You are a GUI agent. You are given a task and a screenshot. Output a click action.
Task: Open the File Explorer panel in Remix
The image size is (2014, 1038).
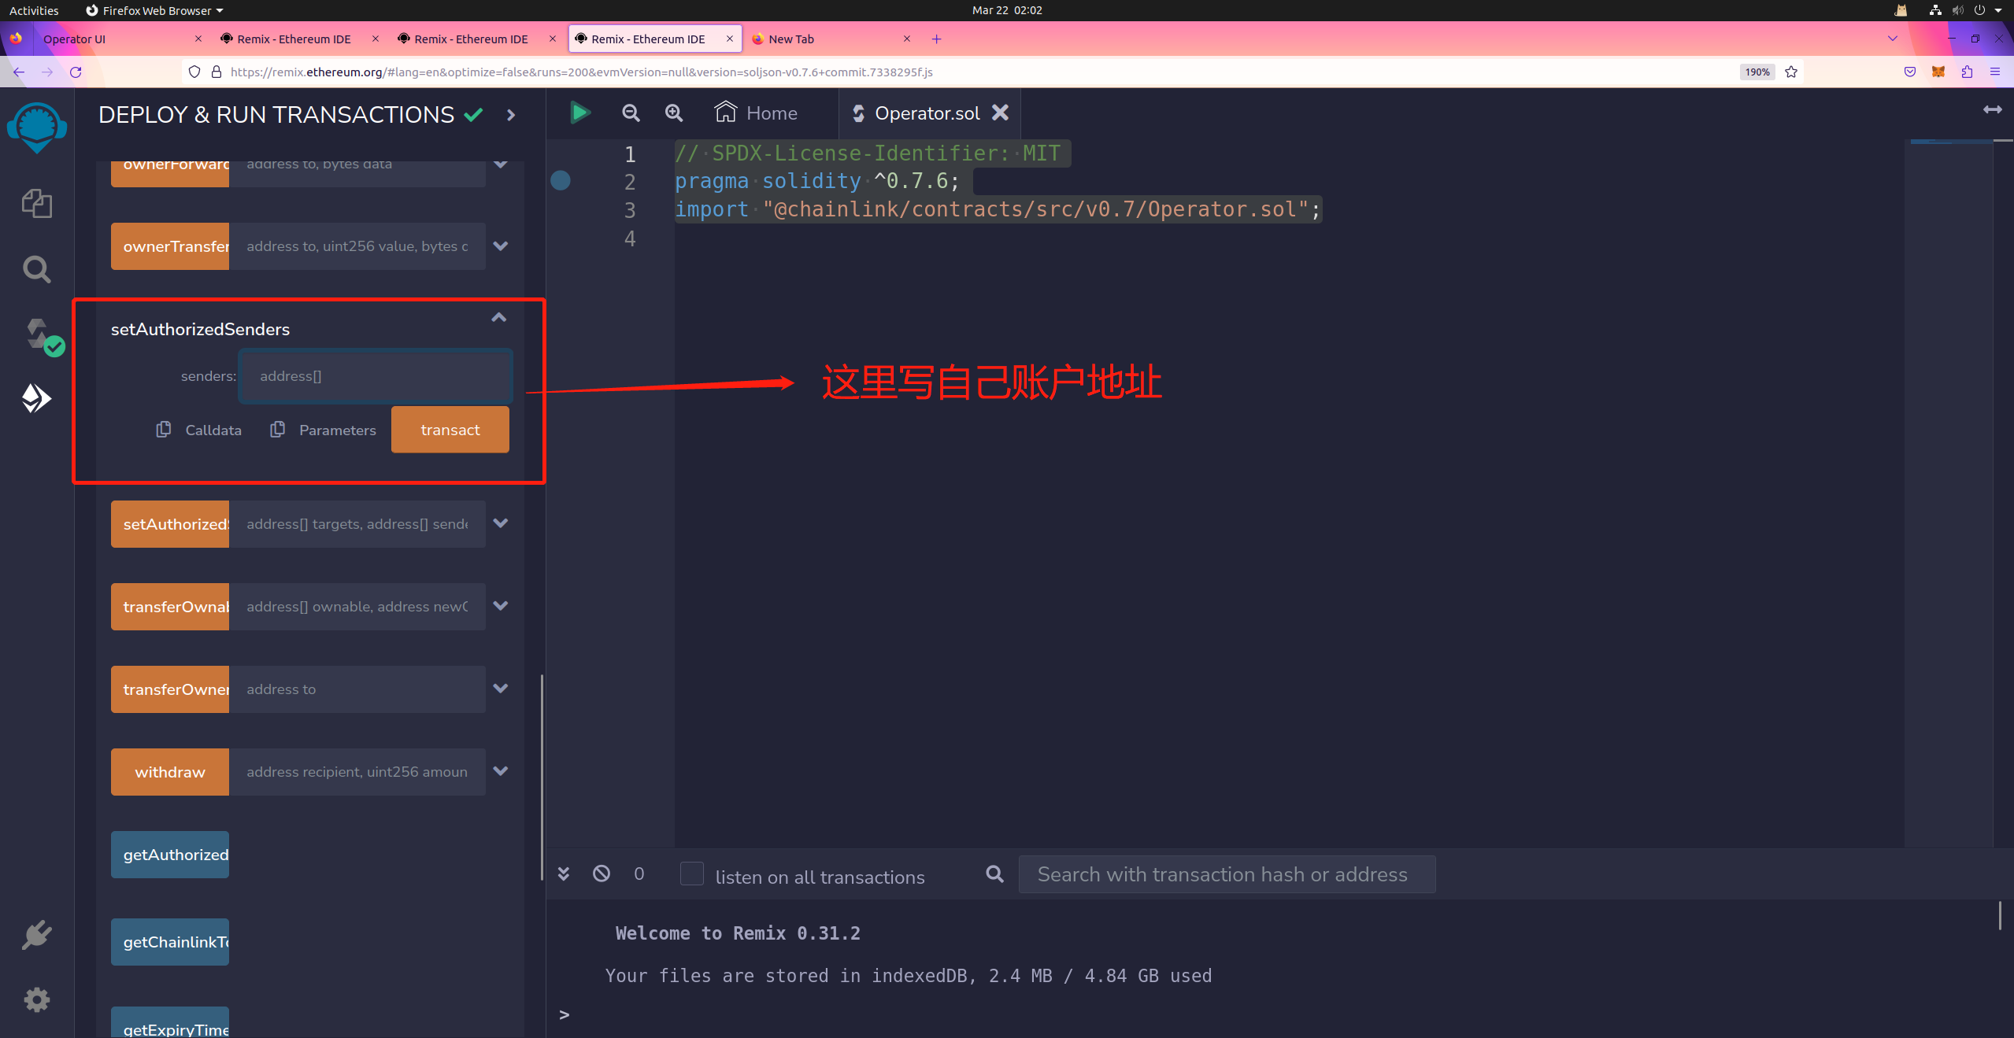coord(36,202)
